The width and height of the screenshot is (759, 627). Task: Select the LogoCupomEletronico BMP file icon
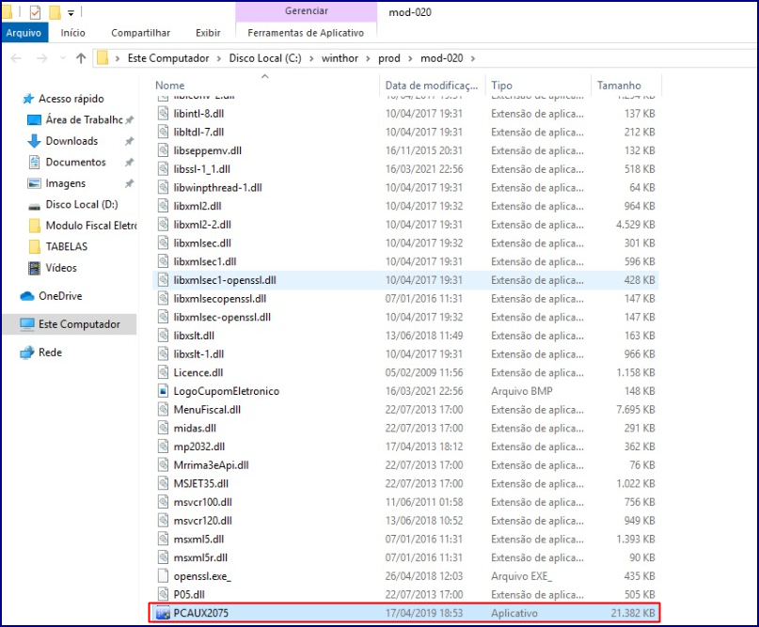pos(164,391)
